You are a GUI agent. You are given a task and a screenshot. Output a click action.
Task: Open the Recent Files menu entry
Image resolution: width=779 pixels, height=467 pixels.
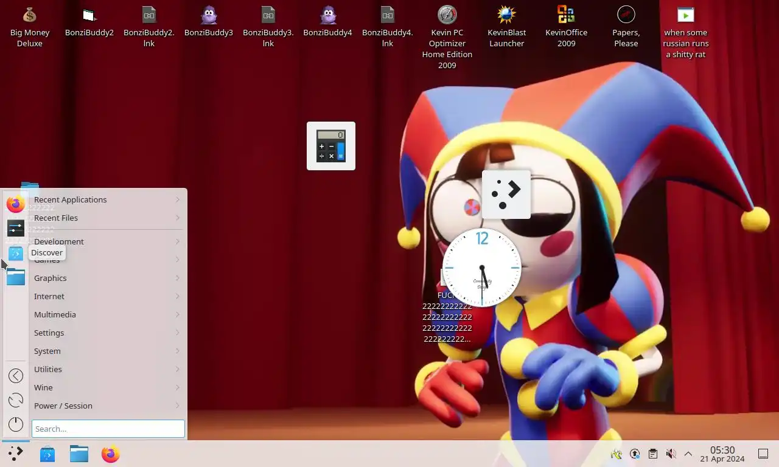pos(108,218)
